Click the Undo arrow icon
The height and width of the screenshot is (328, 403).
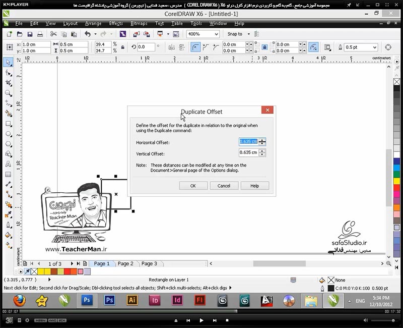(x=88, y=34)
